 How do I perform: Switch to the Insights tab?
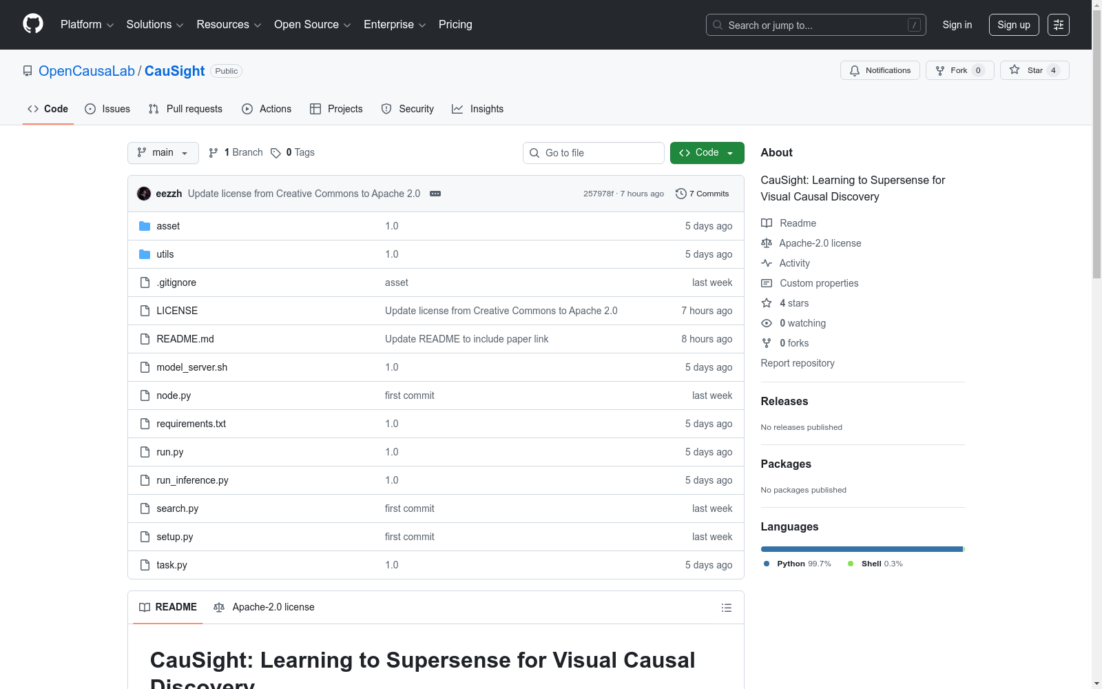pos(478,109)
